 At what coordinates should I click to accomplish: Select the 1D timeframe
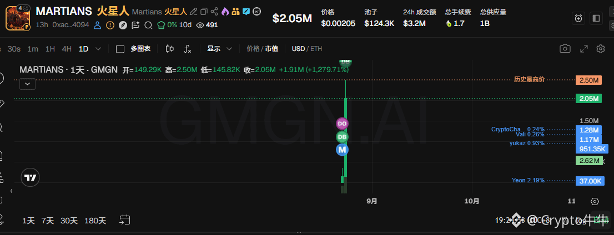tap(83, 49)
